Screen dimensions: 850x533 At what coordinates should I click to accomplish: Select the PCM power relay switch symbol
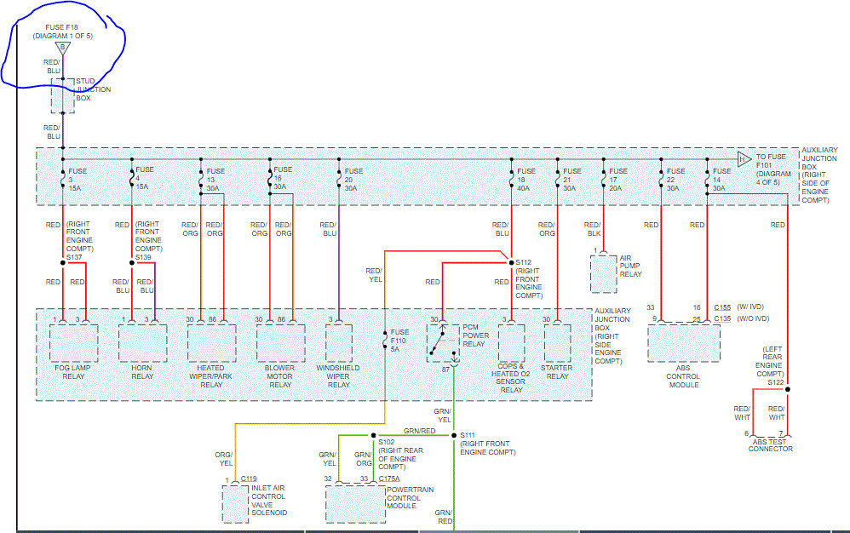442,341
